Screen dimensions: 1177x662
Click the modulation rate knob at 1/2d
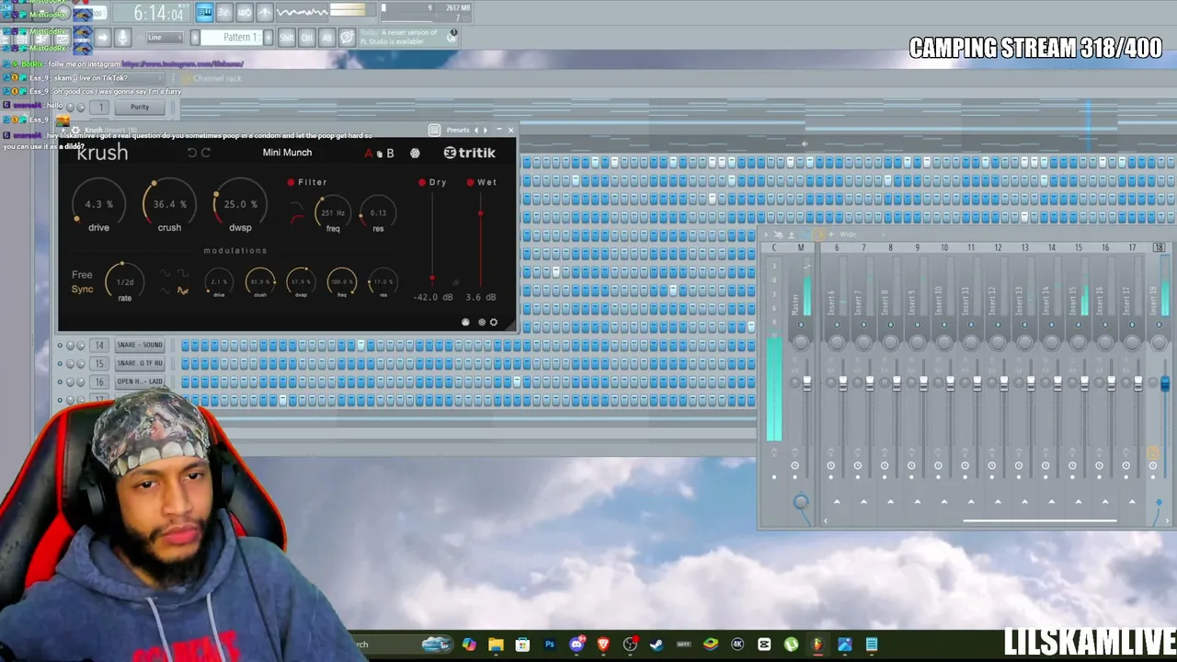click(x=125, y=282)
